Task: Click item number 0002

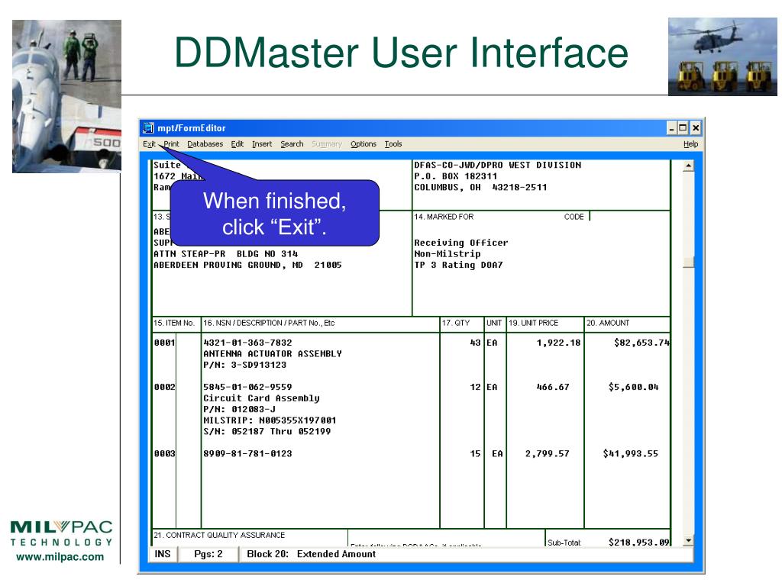Action: [165, 387]
